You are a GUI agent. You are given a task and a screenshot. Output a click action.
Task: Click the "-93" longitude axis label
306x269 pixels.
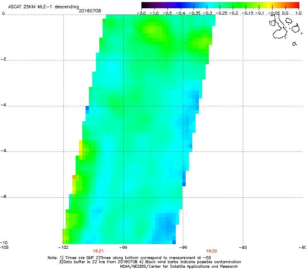coord(243,247)
